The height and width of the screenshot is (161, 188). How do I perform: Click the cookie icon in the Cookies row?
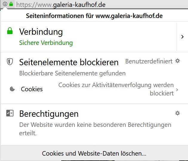(12, 89)
